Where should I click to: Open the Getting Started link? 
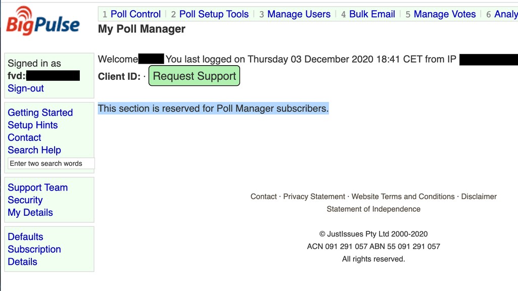(40, 113)
